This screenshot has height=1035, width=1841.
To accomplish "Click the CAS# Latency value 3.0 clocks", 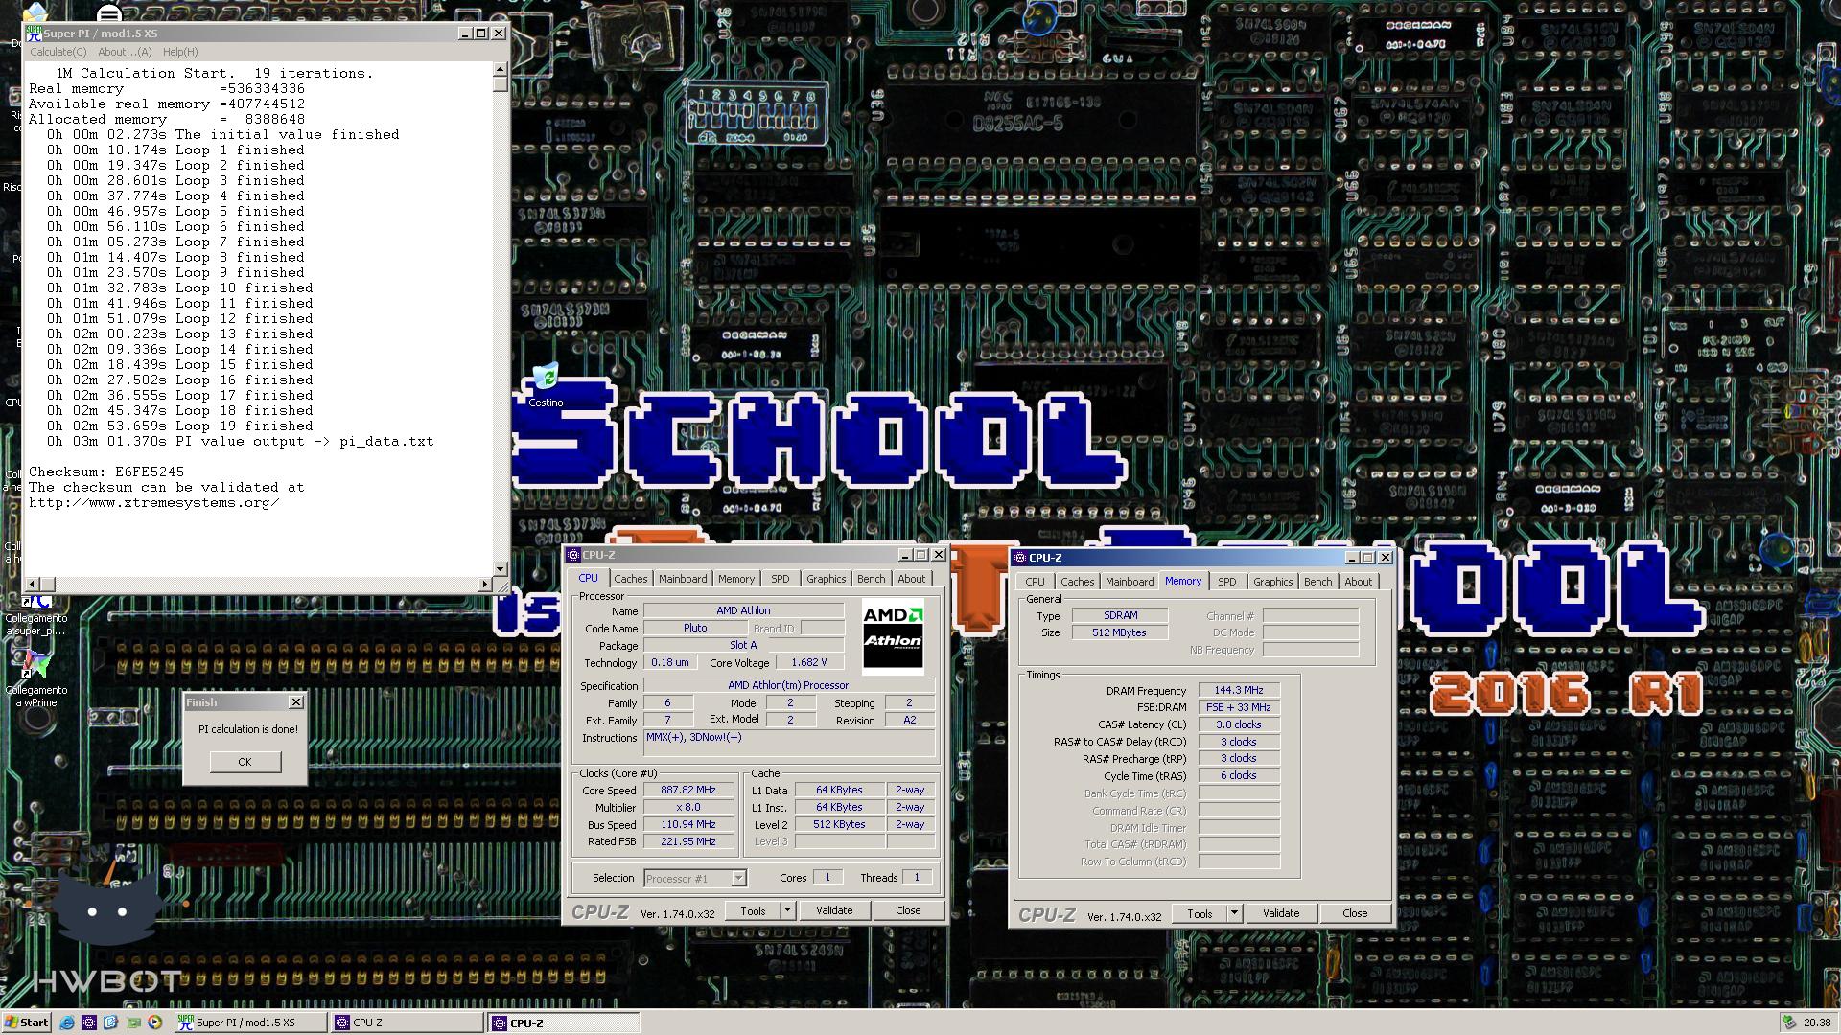I will pos(1238,724).
